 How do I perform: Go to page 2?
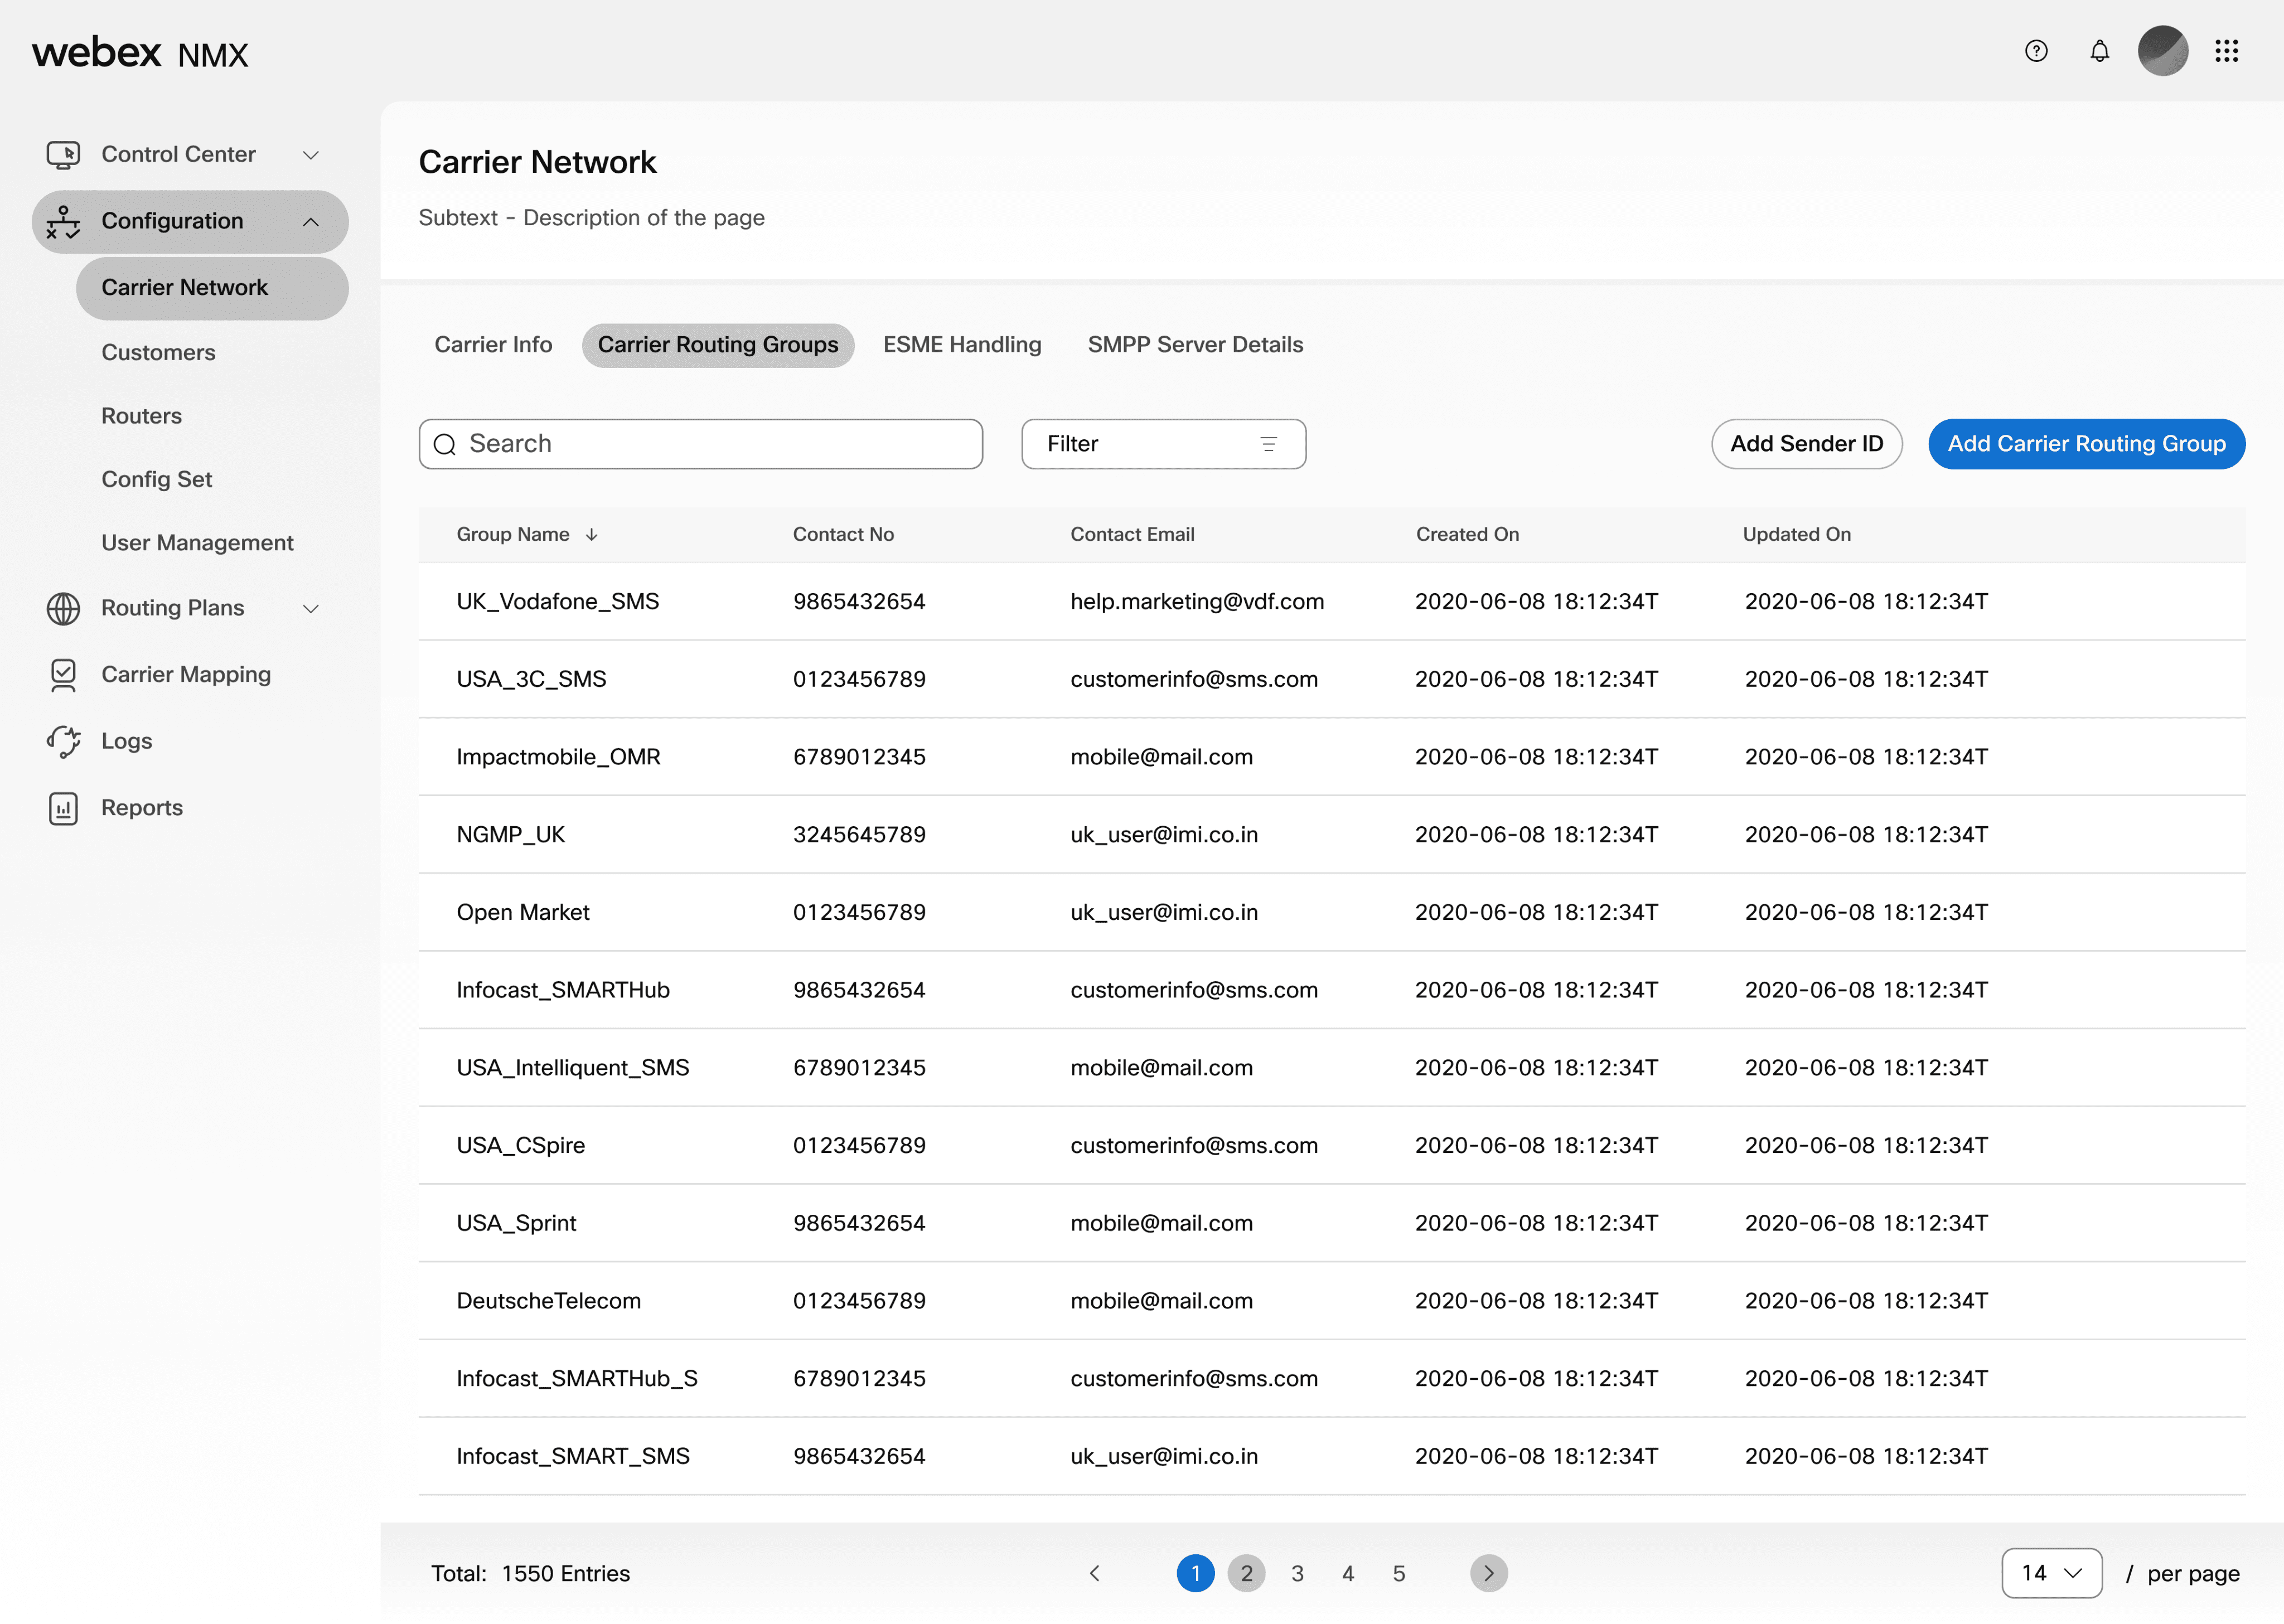click(x=1246, y=1573)
